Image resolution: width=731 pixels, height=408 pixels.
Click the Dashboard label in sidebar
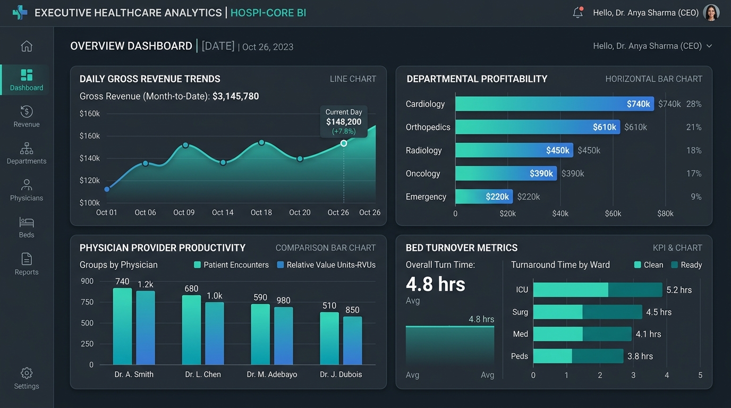coord(27,88)
